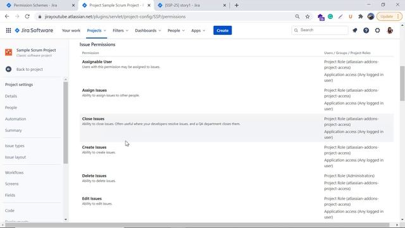Click Project Role (Administrators) text
The height and width of the screenshot is (228, 405).
(349, 176)
